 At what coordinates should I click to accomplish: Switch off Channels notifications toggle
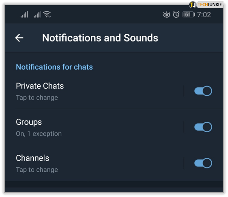[x=203, y=163]
